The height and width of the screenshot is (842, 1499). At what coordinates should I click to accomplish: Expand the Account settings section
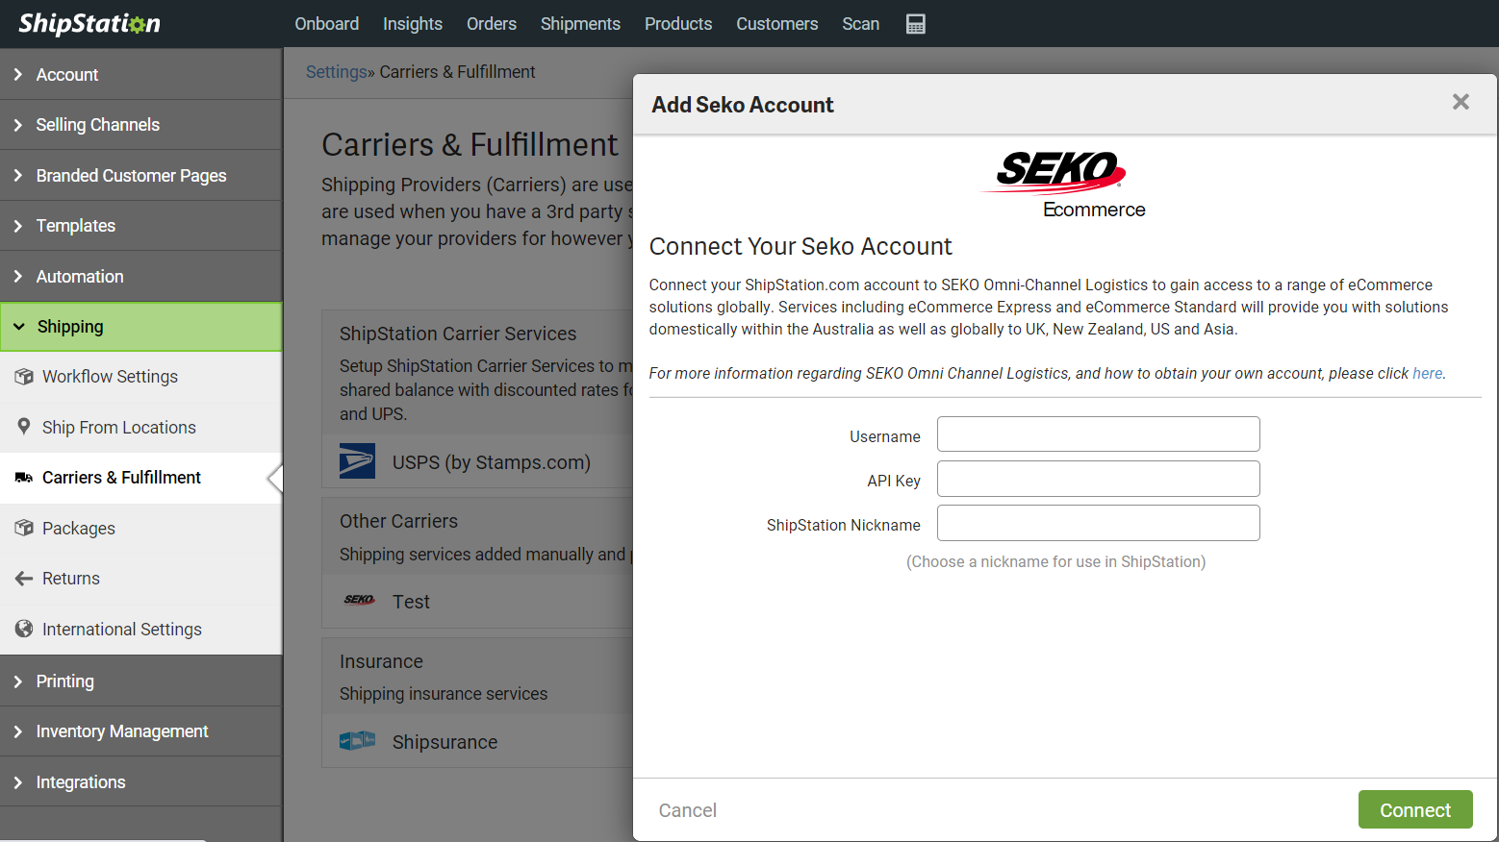coord(141,75)
